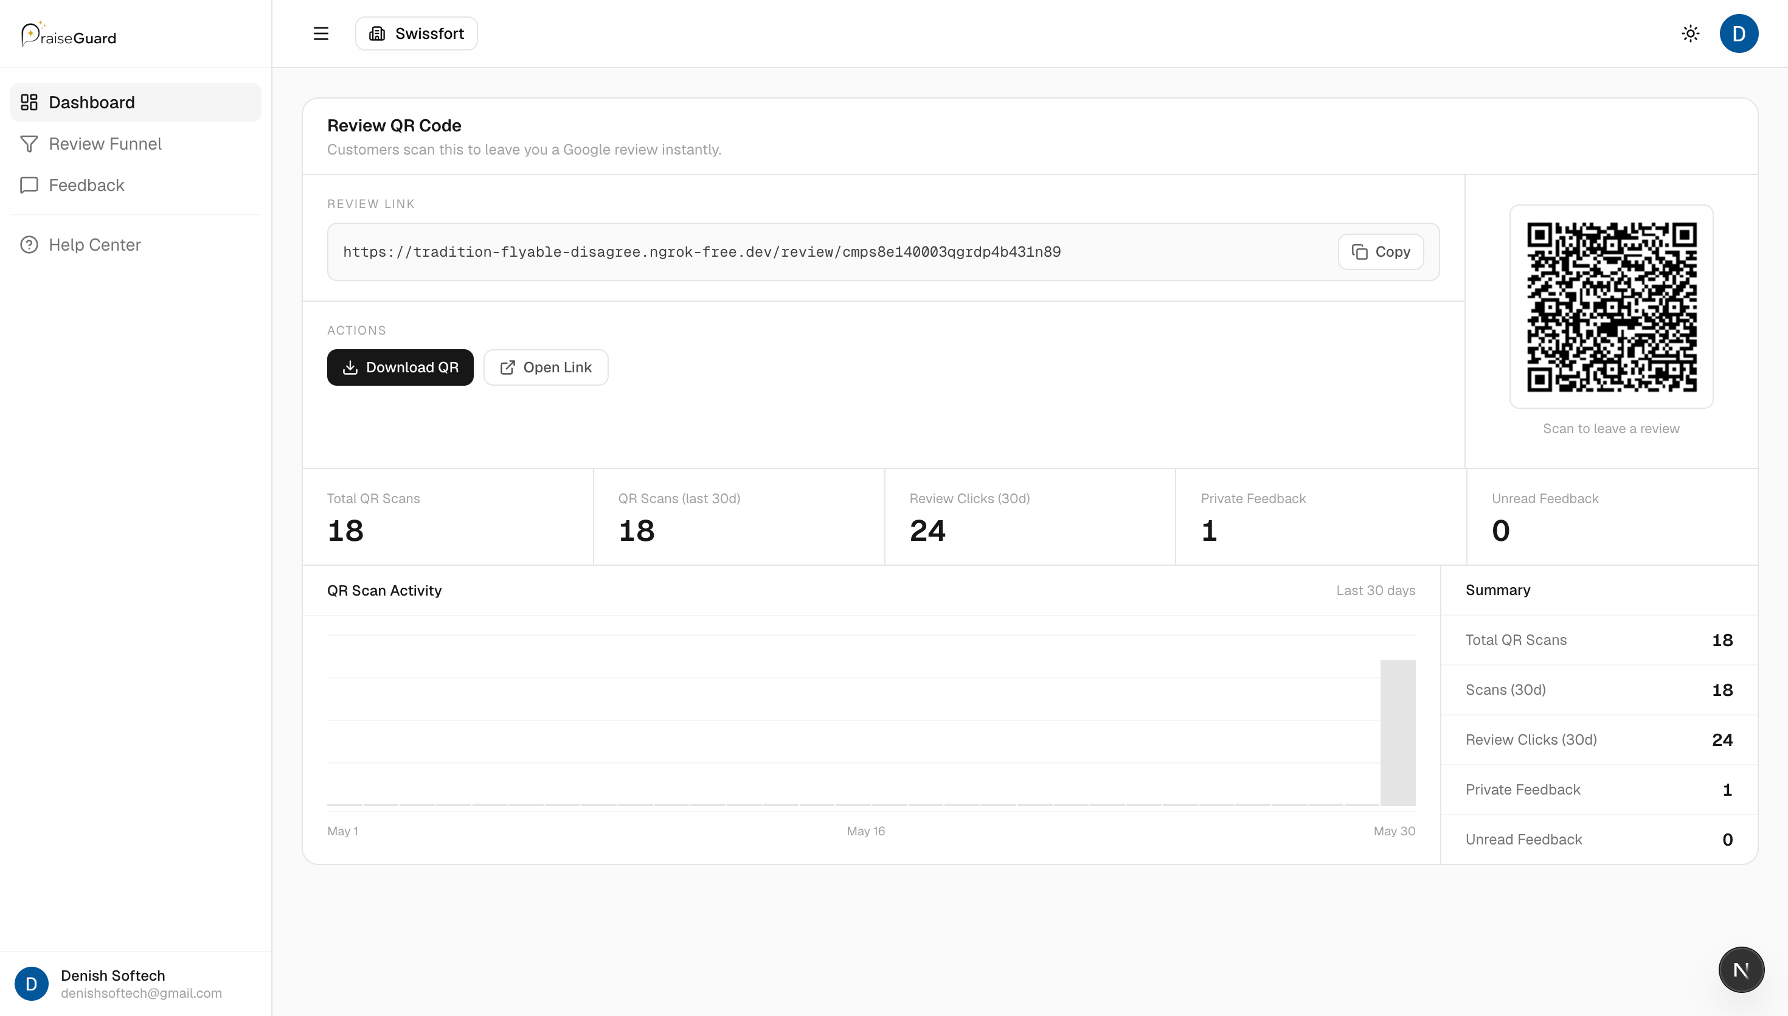Click the Review Funnel filter icon
The height and width of the screenshot is (1016, 1788).
tap(29, 144)
